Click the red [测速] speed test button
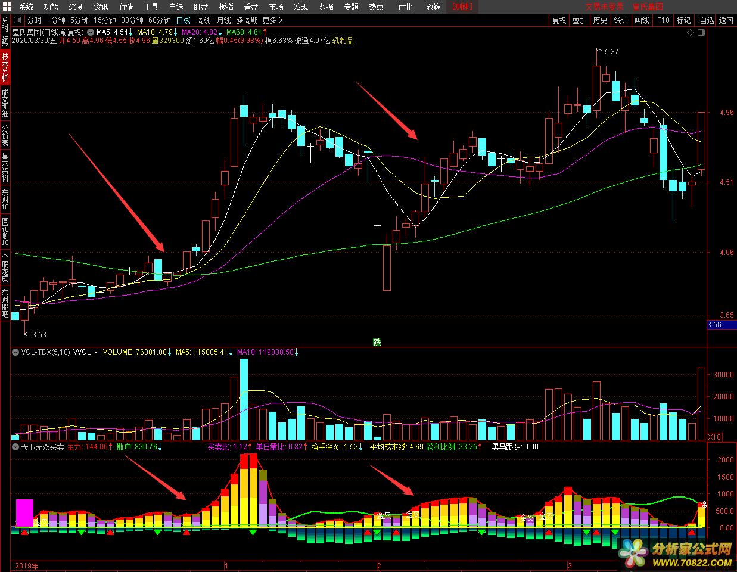 point(462,7)
